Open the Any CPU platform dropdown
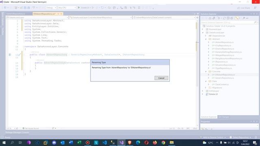Viewport: 260px width, 146px height. coord(67,8)
